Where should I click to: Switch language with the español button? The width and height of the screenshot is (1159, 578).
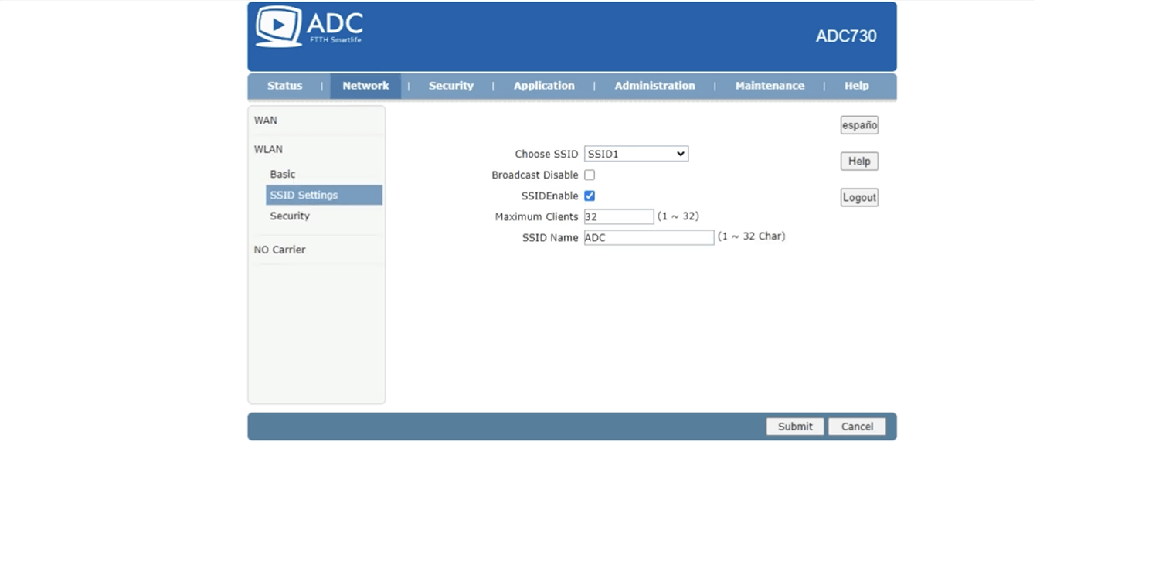(x=859, y=125)
